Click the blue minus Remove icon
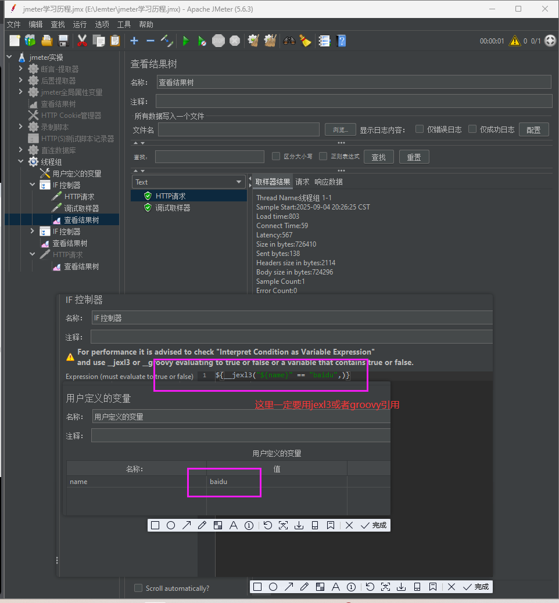The width and height of the screenshot is (559, 603). 150,41
